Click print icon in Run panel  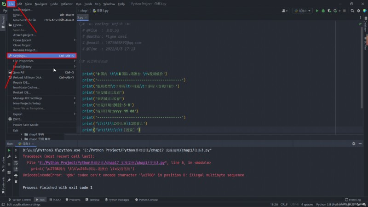coord(16,175)
